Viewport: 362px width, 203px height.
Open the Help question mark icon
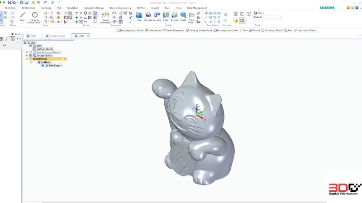click(x=357, y=8)
